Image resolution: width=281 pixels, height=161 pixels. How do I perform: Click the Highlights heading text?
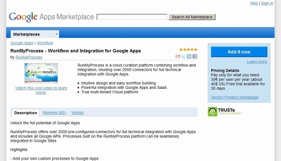click(19, 150)
